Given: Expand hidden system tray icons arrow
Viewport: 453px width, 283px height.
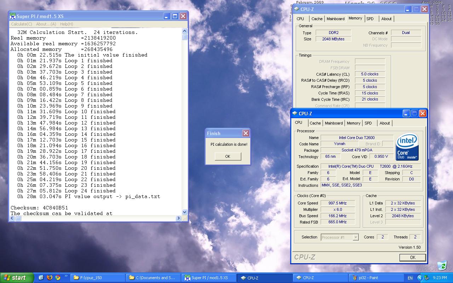Looking at the screenshot, I should 420,278.
